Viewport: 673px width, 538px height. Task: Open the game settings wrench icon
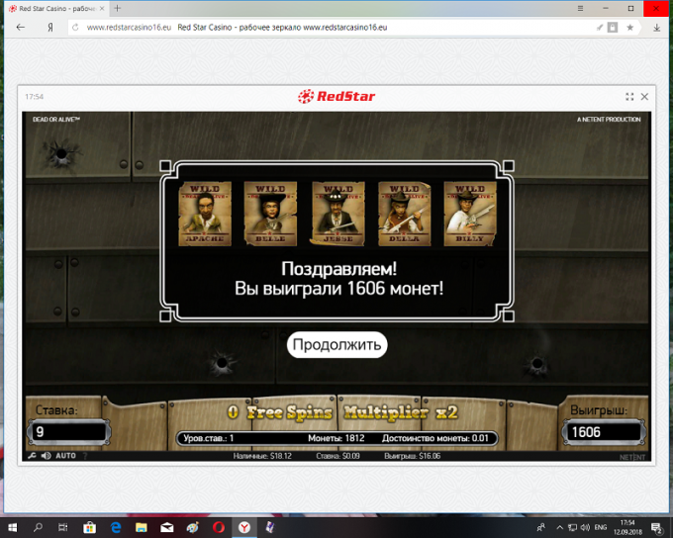pyautogui.click(x=33, y=456)
